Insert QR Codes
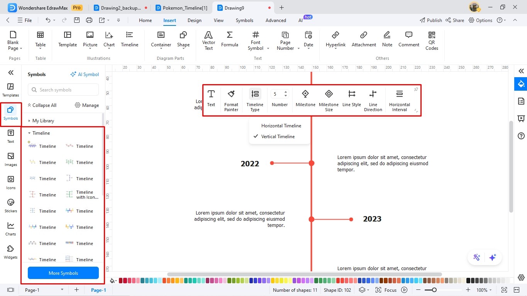527x296 pixels. (x=432, y=41)
